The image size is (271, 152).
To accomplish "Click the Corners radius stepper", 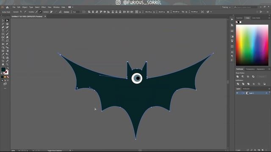I will (72, 12).
